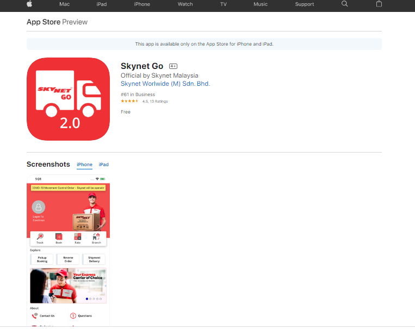Open the Skynet Worlwide (M) Sdn. Bhd. developer link

click(165, 84)
